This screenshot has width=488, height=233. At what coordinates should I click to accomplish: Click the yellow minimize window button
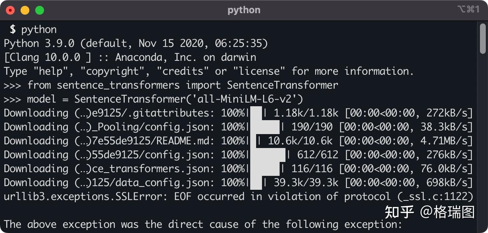25,10
